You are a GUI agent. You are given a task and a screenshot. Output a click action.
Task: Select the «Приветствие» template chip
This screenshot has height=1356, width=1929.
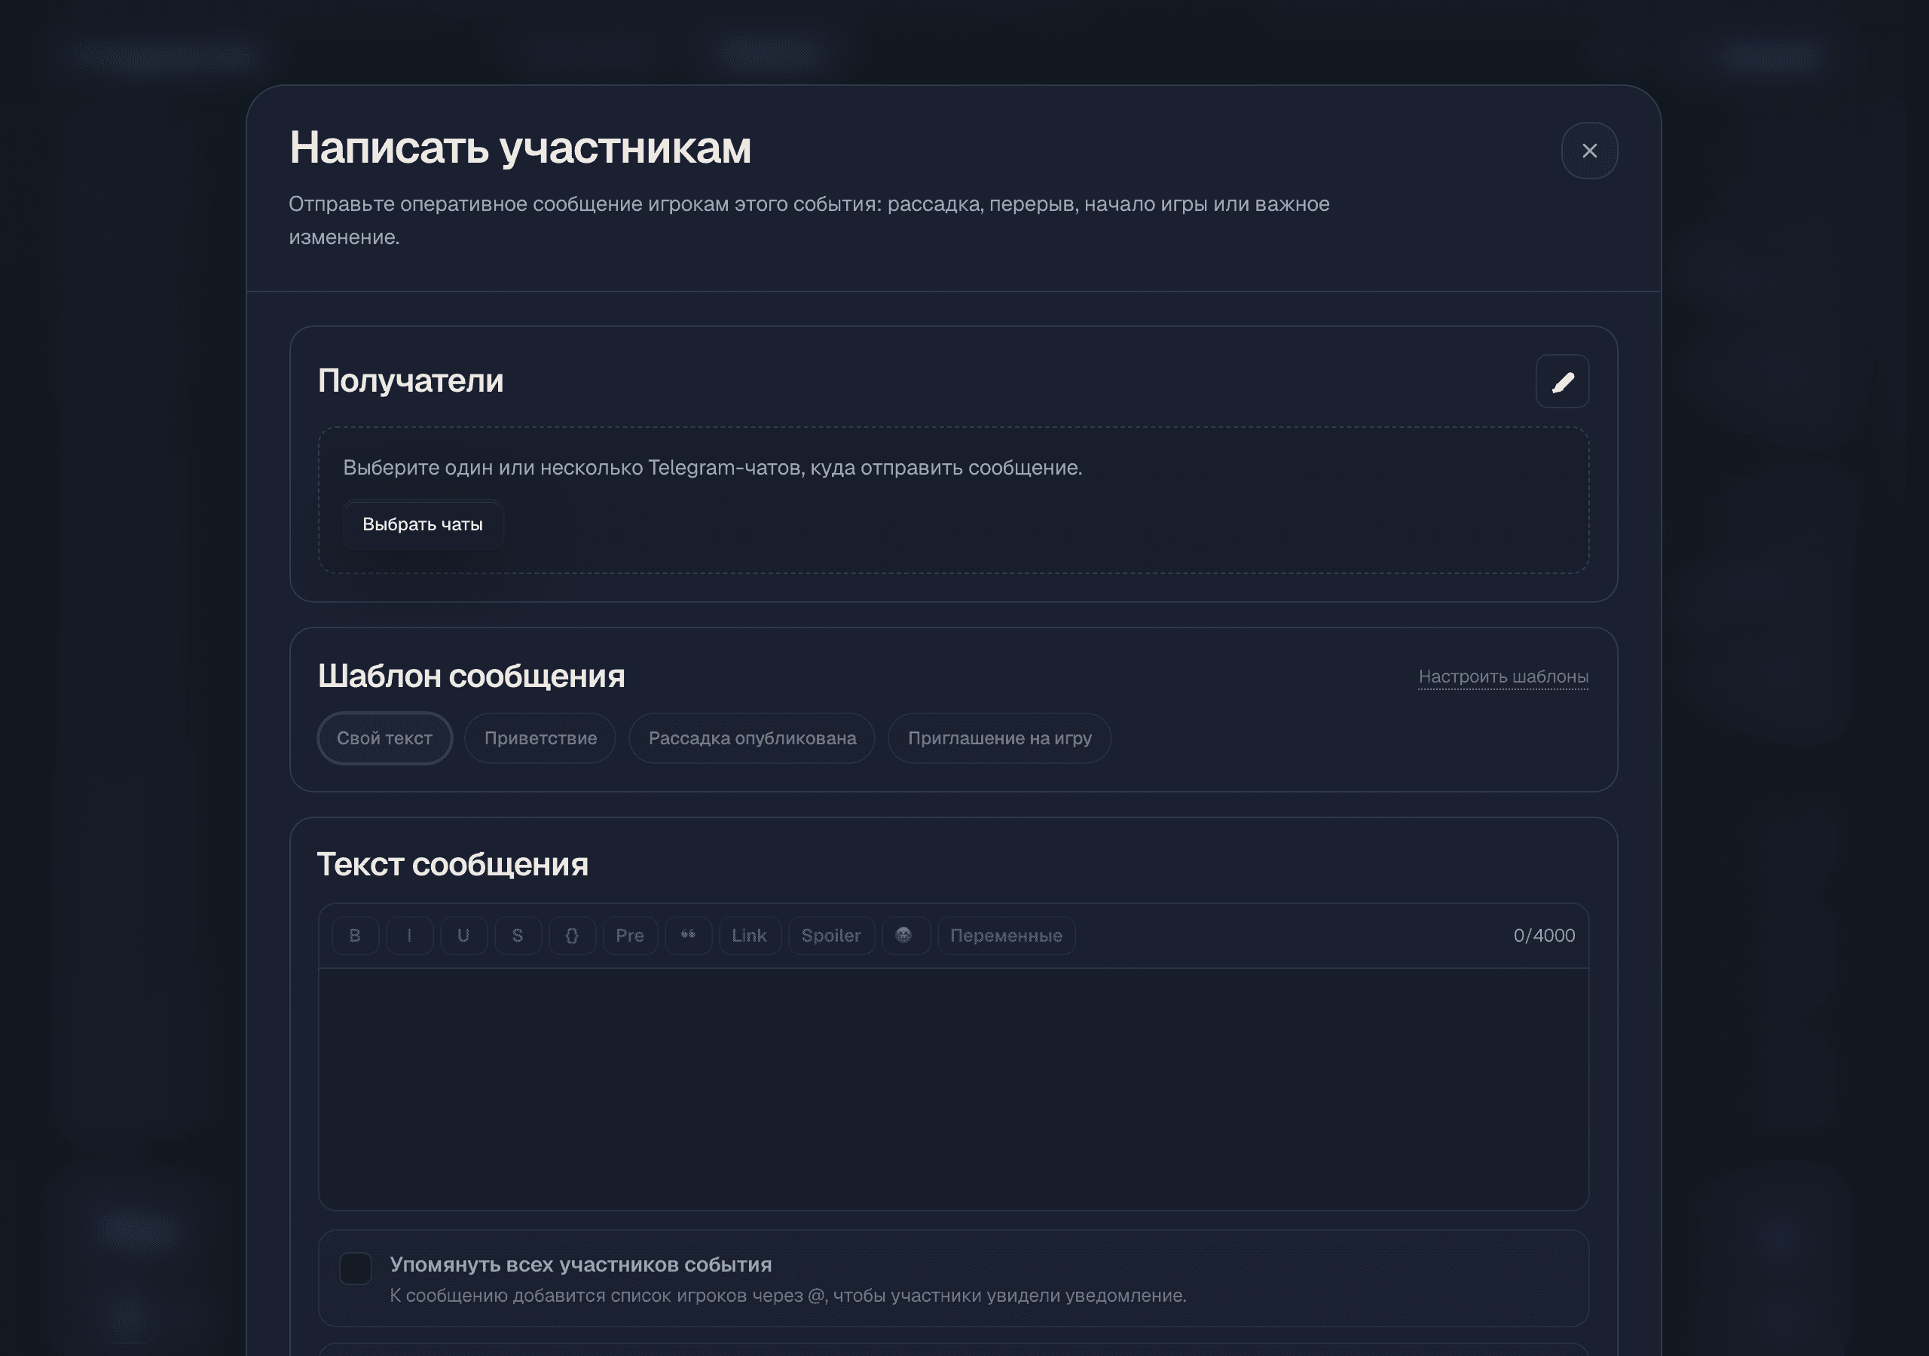click(x=540, y=738)
